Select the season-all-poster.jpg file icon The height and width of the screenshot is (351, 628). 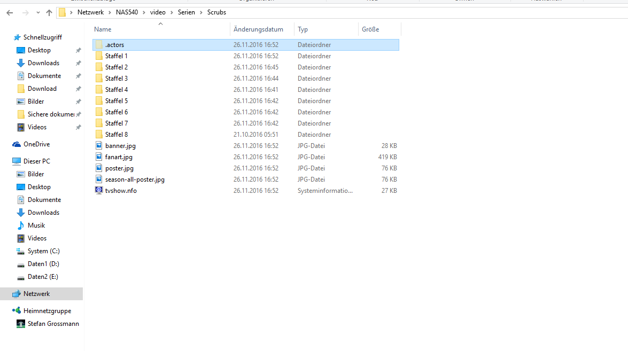point(99,179)
